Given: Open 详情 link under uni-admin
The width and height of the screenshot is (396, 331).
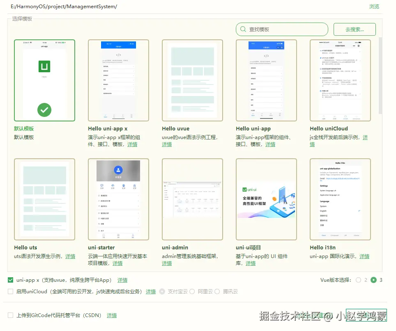Looking at the screenshot, I should tap(167, 263).
